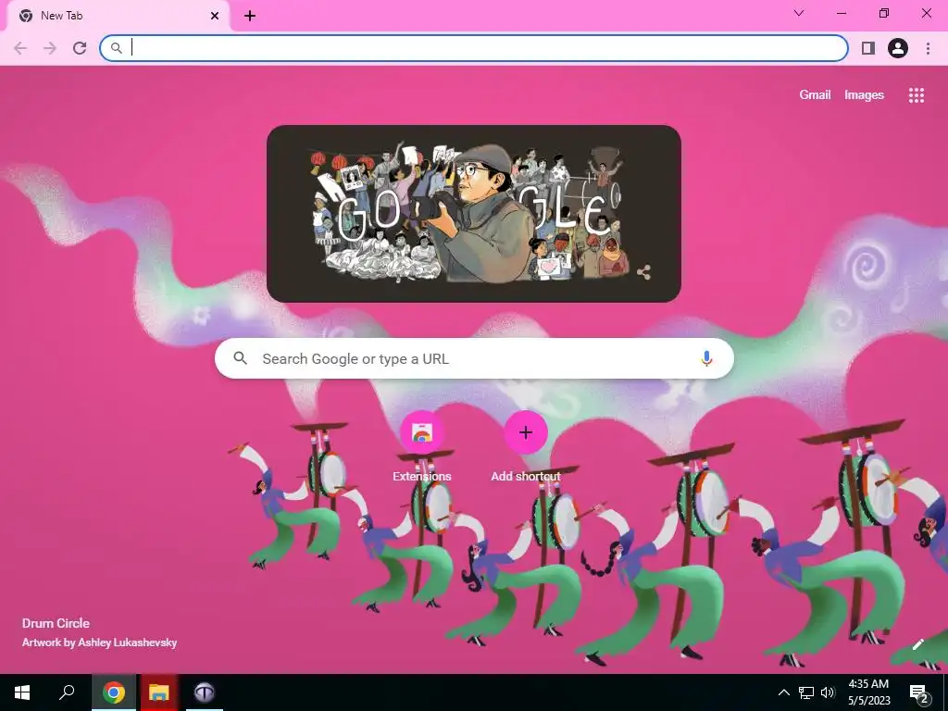Open the round purple taskbar app

tap(205, 692)
